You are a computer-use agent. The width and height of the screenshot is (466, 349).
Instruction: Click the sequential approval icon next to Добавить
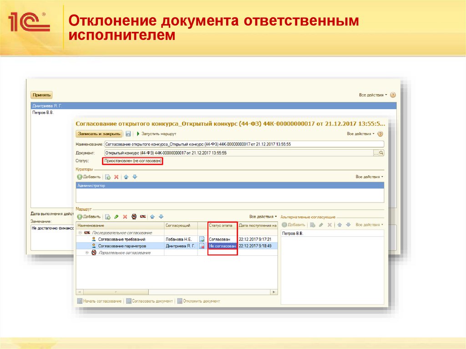(142, 216)
